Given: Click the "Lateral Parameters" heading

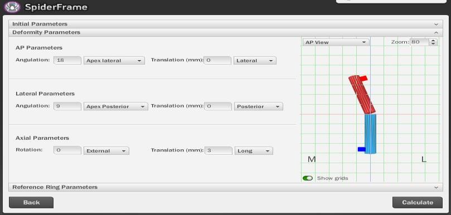Looking at the screenshot, I should (x=45, y=94).
